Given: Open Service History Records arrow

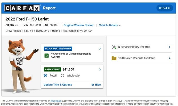Looking at the screenshot, I should pos(169,47).
